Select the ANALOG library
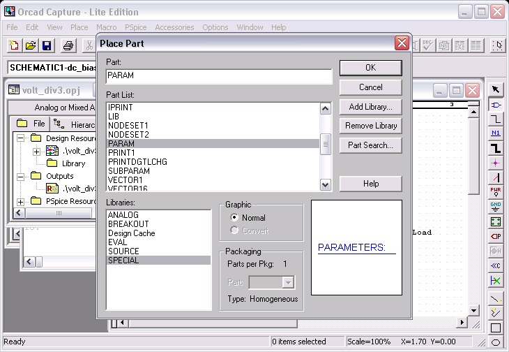 [158, 215]
